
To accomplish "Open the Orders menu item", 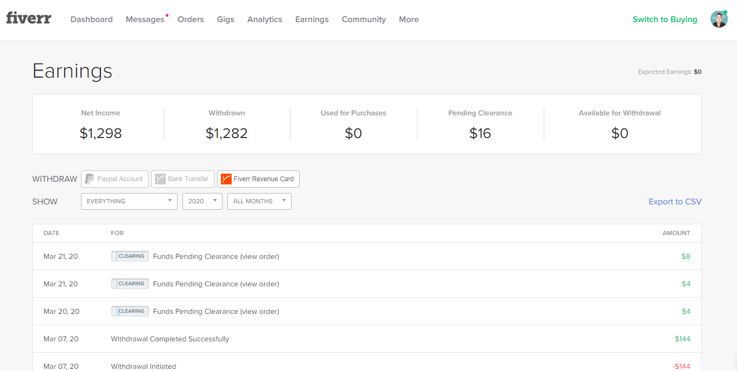I will click(x=191, y=19).
